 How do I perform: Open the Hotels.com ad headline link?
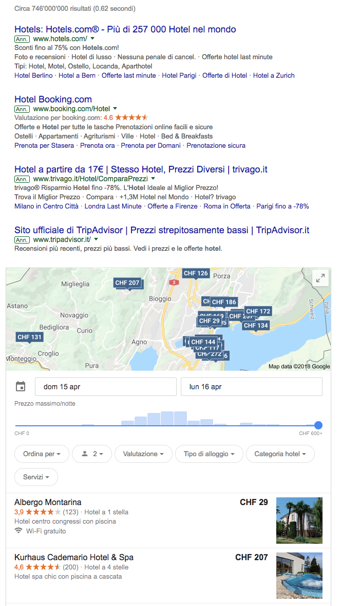(x=125, y=29)
